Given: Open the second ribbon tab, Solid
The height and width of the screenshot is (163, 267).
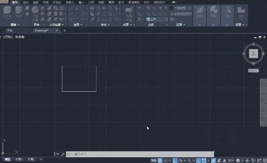Looking at the screenshot, I should click(x=26, y=2).
